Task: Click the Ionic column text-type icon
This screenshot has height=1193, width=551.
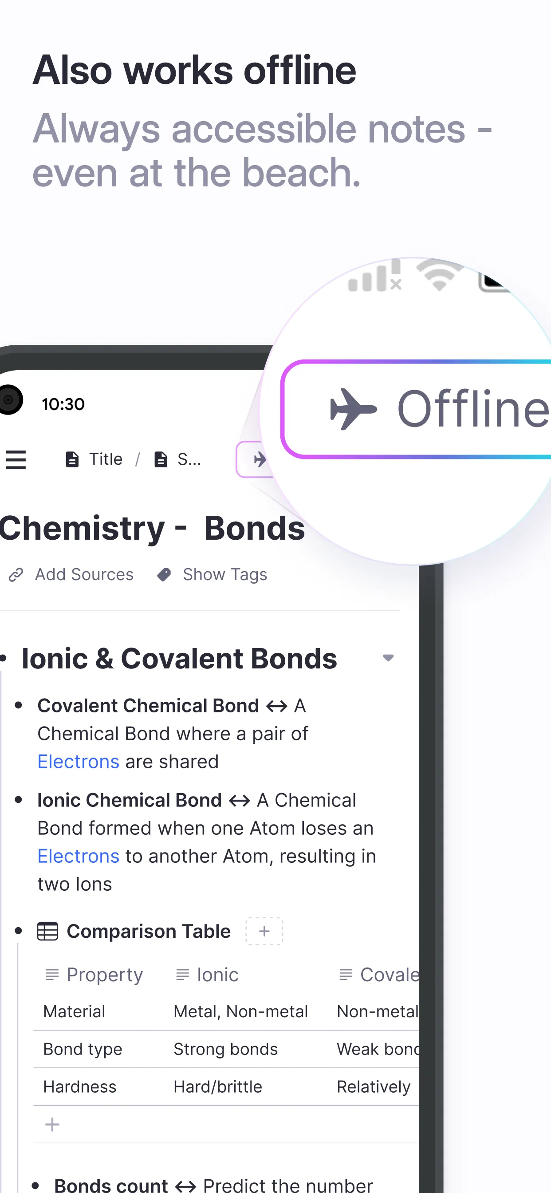Action: pos(183,975)
